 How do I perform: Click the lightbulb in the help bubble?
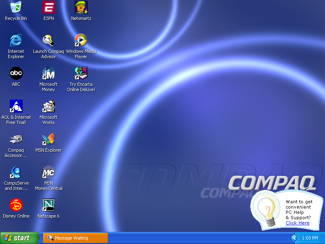coord(267,211)
